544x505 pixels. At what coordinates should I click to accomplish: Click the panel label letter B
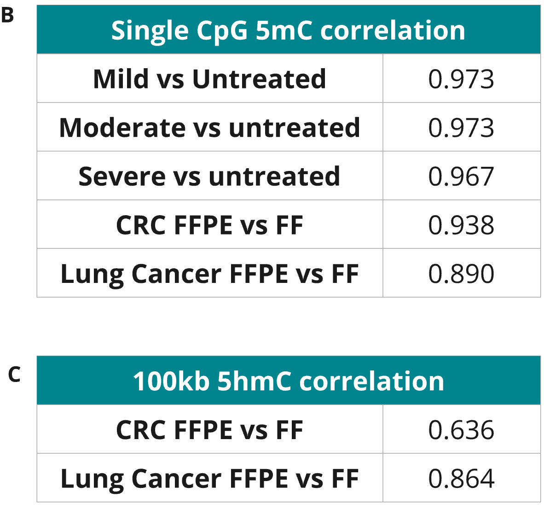(7, 15)
